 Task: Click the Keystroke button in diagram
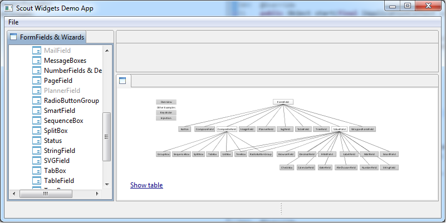point(166,112)
